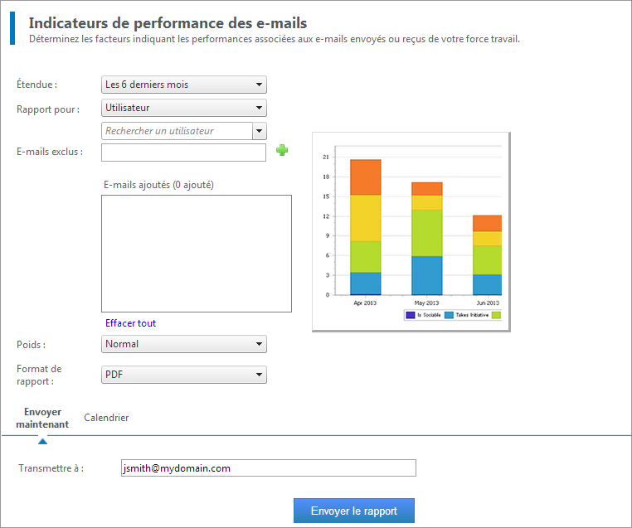Focus the Rechercher un utilisateur field
Viewport: 632px width, 528px height.
(x=177, y=131)
